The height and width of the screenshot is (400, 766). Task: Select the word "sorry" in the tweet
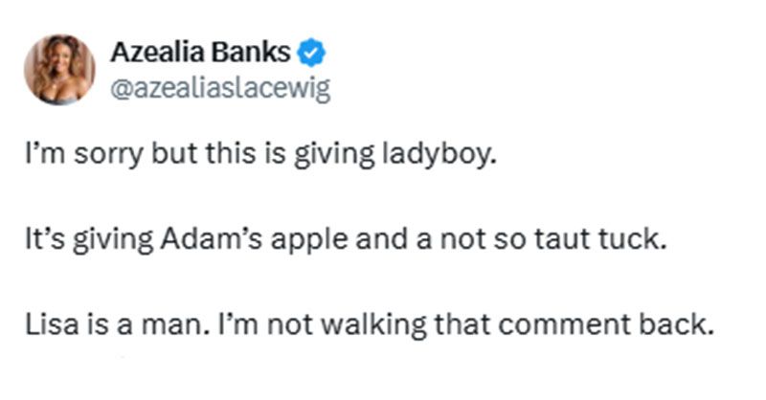pos(109,155)
